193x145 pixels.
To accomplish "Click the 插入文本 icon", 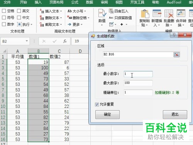I will coord(42,11).
